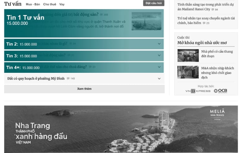The image size is (248, 153).
Task: Expand the Đất có quy hoạch row chevron
Action: coord(159,79)
